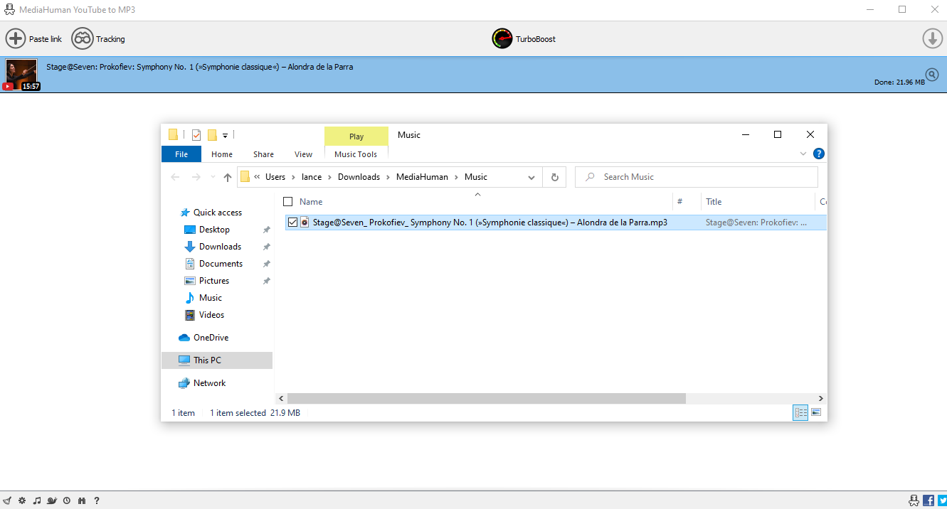Open Network in navigation pane
This screenshot has height=509, width=947.
point(209,383)
